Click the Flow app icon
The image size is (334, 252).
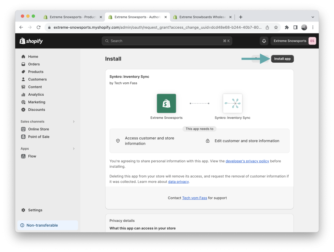[23, 156]
